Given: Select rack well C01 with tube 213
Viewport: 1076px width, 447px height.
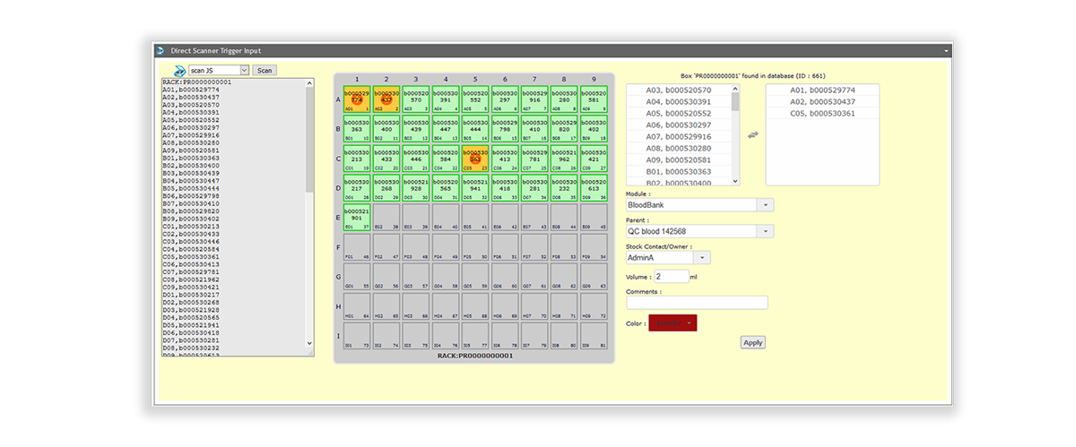Looking at the screenshot, I should click(x=357, y=158).
